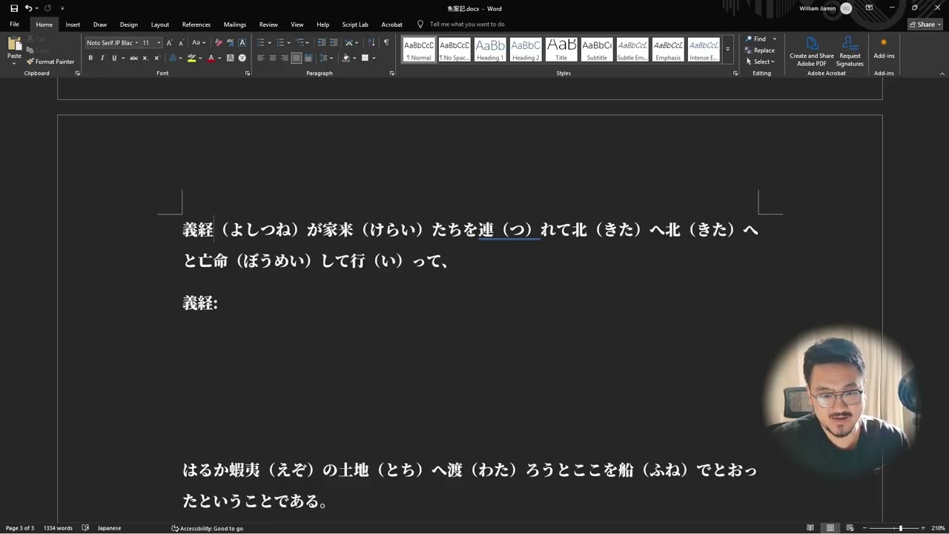949x534 pixels.
Task: Toggle superscript formatting
Action: [156, 58]
